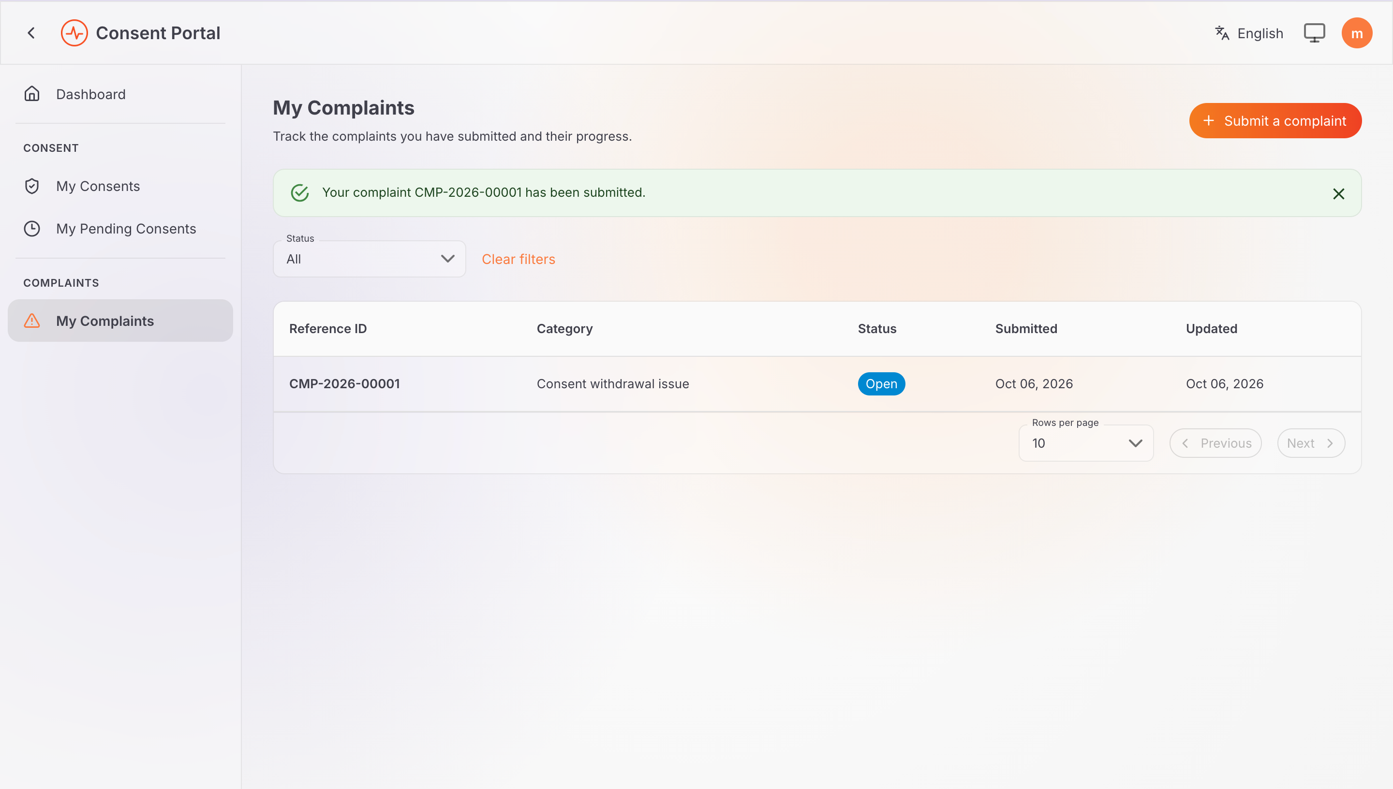Click the green success check icon
The height and width of the screenshot is (789, 1393).
pos(300,192)
